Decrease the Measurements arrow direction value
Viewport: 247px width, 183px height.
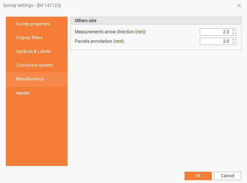click(x=233, y=34)
